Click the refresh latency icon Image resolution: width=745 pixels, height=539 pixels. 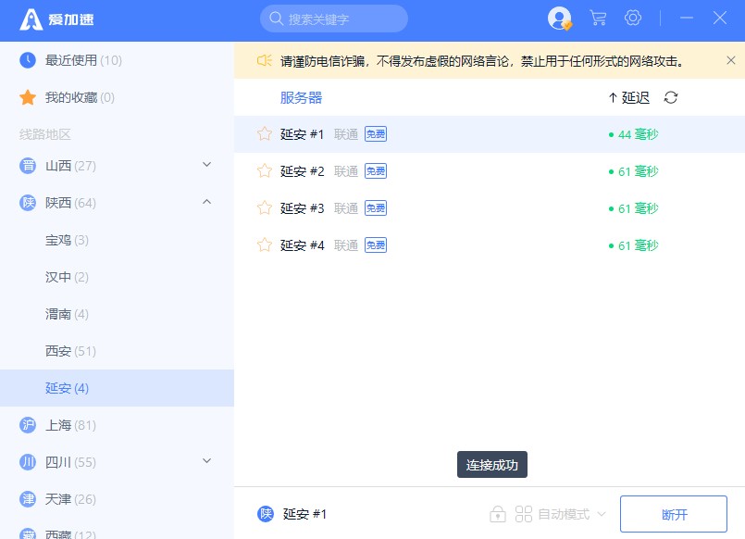pos(671,97)
